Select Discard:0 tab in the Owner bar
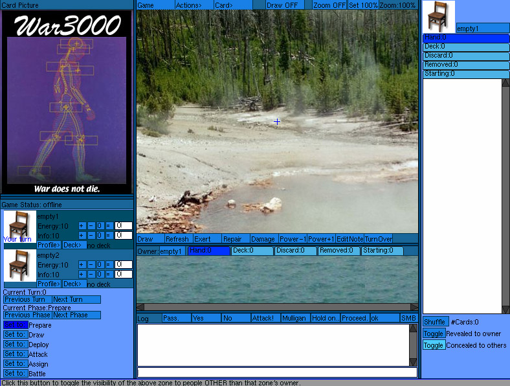510x386 pixels. 296,251
